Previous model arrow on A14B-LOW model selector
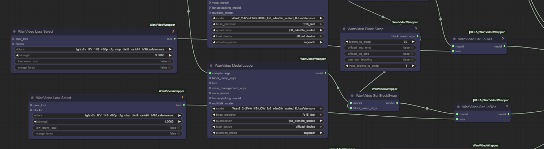The image size is (544, 149). point(214,108)
